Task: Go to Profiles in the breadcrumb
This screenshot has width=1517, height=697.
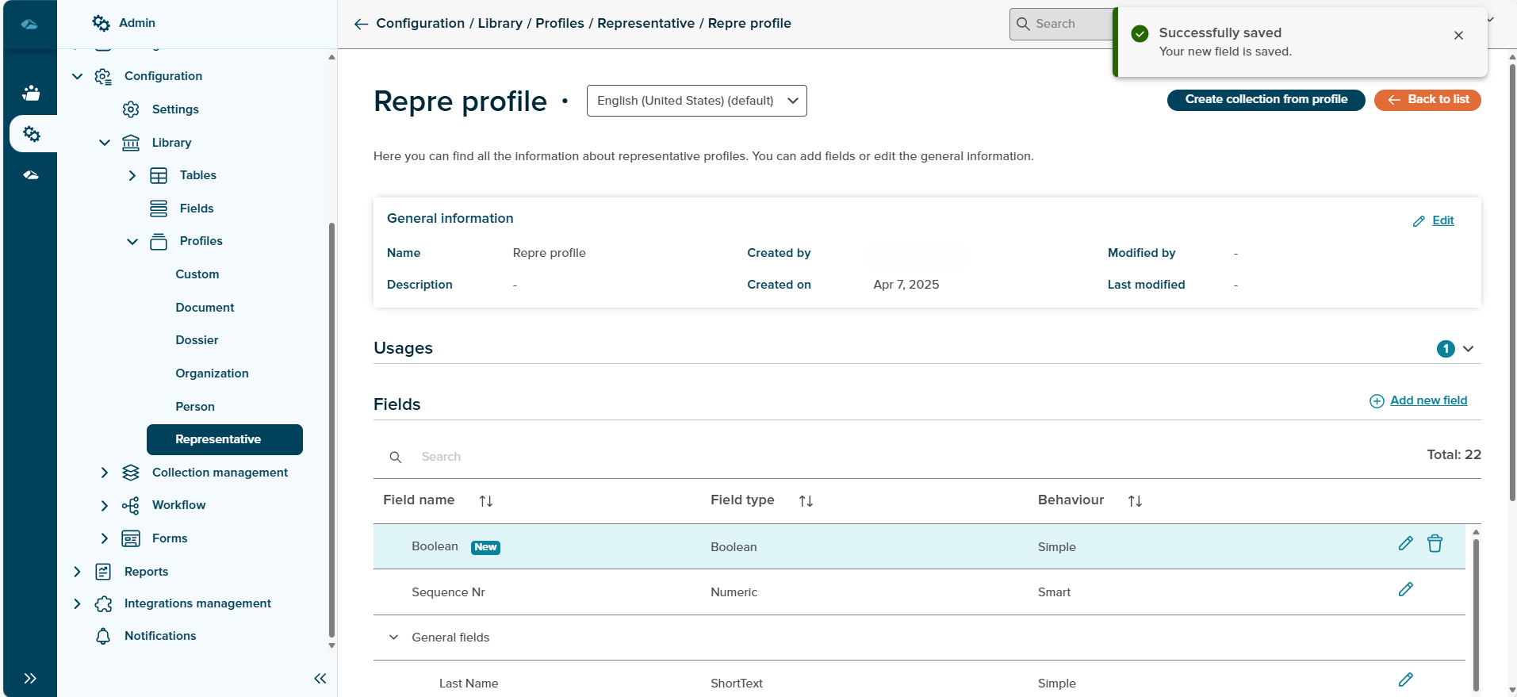Action: tap(560, 24)
